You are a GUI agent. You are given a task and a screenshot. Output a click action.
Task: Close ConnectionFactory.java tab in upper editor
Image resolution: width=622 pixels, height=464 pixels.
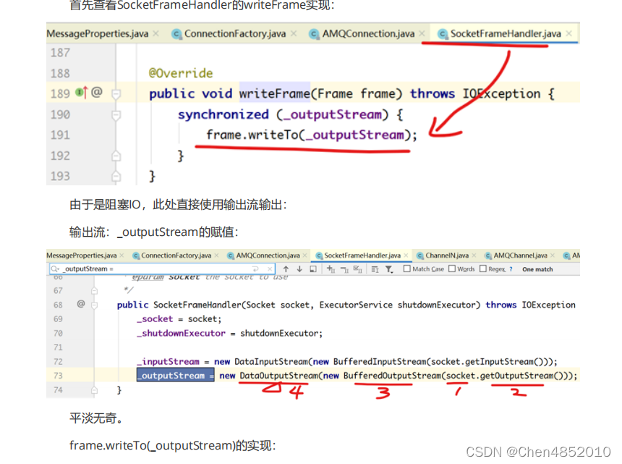pos(294,34)
